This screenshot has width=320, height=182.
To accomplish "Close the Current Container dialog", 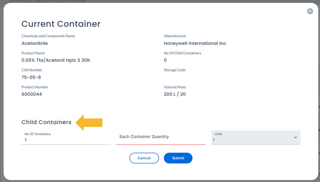I will [x=310, y=11].
